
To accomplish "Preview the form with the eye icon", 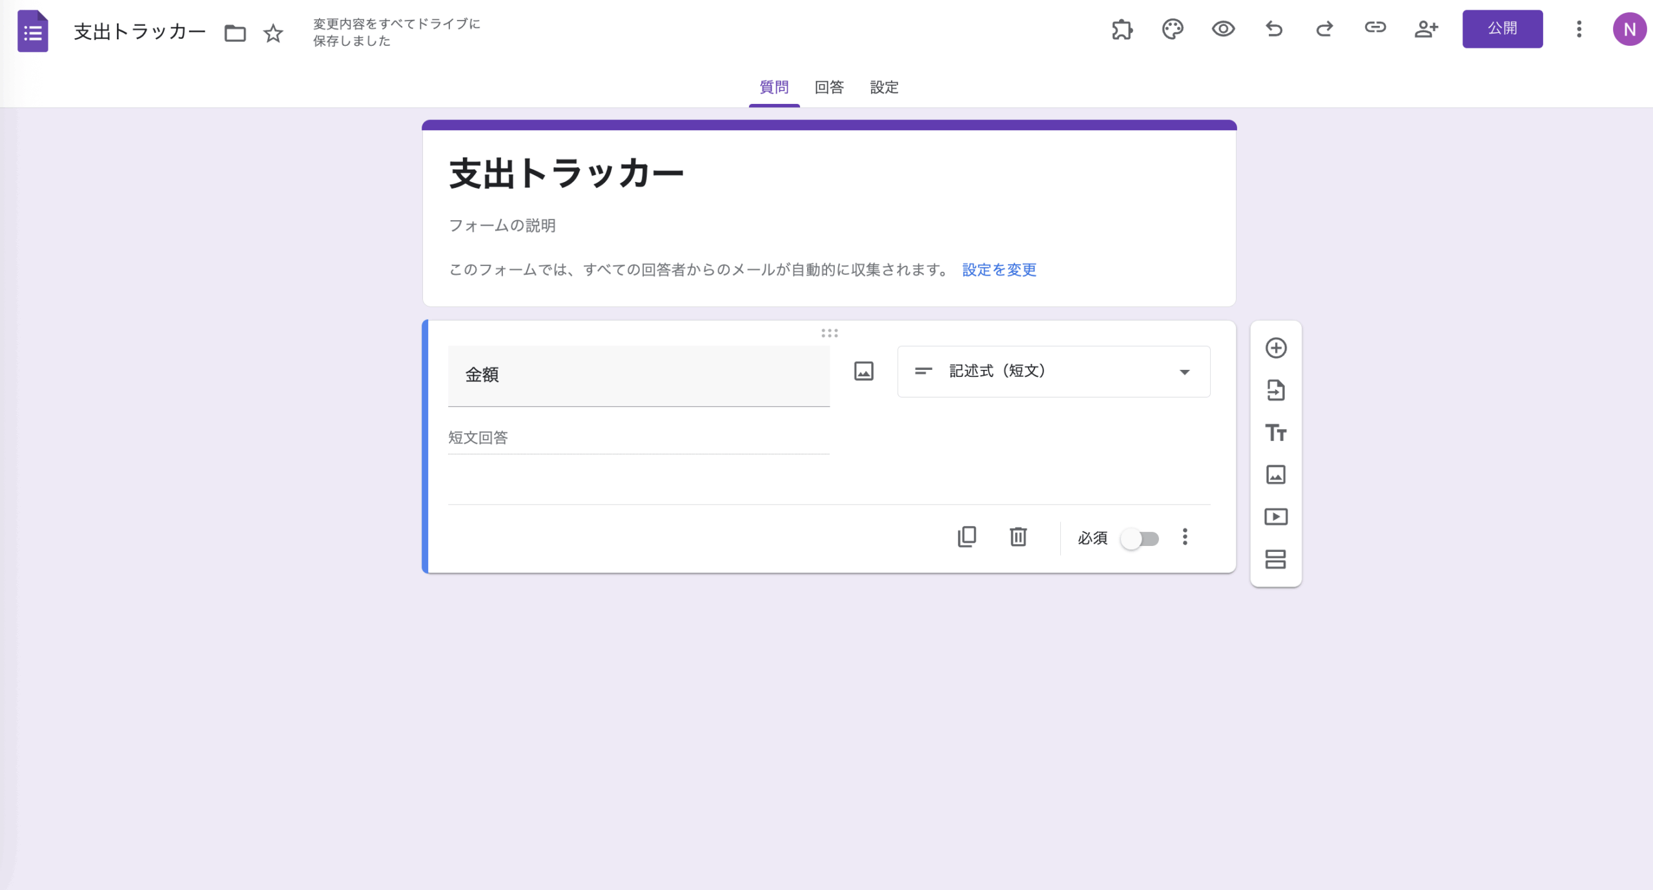I will point(1223,29).
